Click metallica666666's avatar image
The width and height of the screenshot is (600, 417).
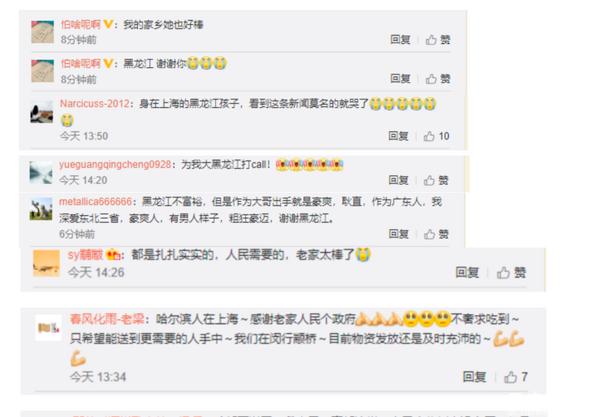(41, 209)
